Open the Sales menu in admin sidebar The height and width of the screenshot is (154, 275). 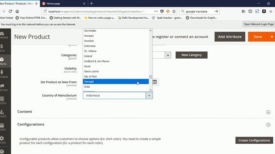[3, 48]
